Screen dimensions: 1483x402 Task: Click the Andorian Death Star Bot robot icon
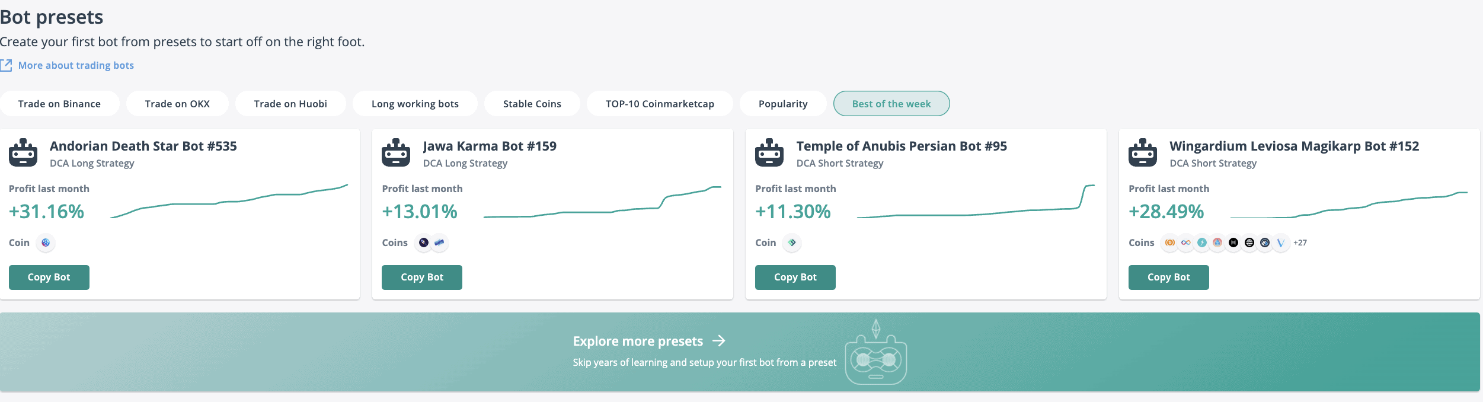click(23, 153)
